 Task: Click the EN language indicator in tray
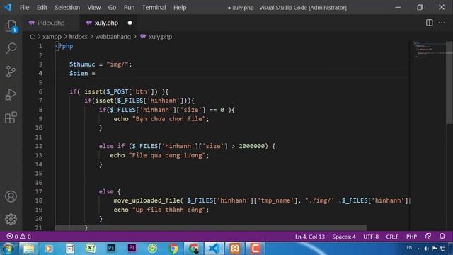(x=409, y=248)
